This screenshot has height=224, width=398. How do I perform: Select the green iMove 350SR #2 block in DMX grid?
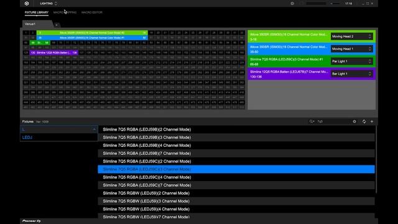(92, 32)
